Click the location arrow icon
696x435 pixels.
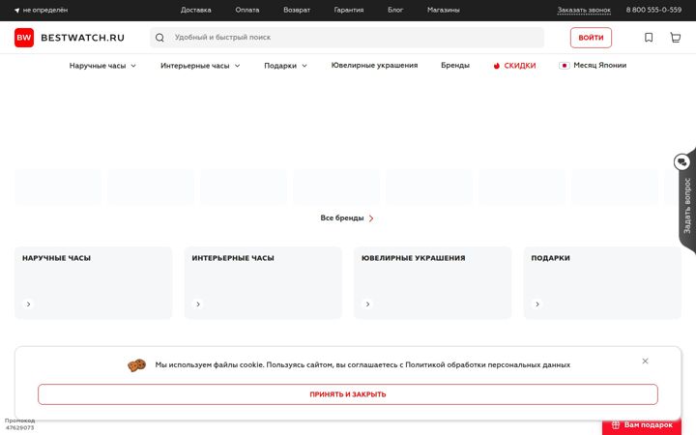coord(16,11)
